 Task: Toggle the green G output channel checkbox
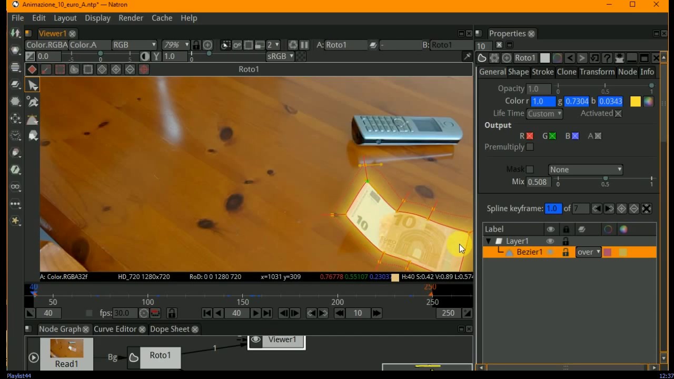click(x=552, y=136)
